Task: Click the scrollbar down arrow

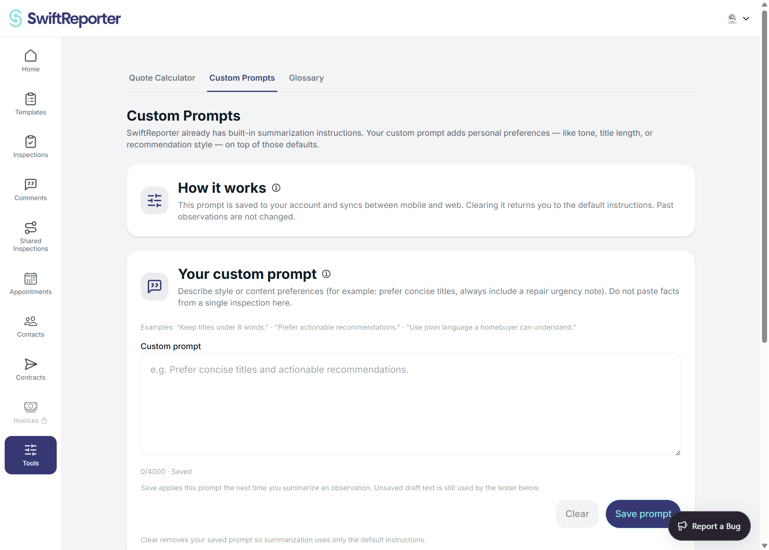Action: tap(764, 546)
